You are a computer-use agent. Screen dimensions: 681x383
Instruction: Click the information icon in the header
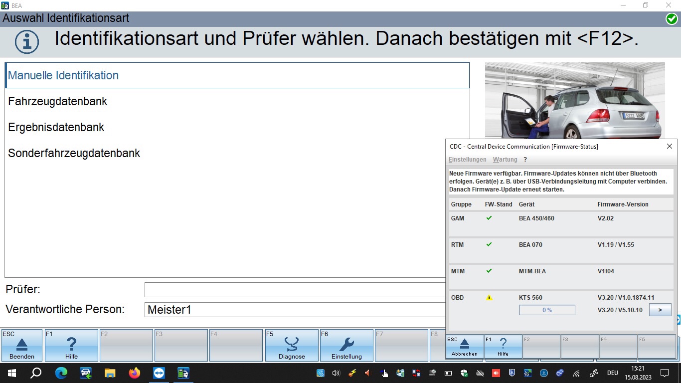click(27, 42)
